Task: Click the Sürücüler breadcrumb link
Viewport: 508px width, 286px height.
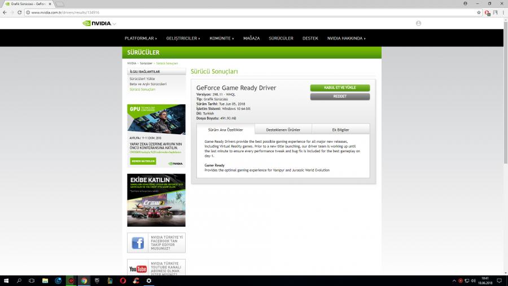Action: tap(146, 63)
